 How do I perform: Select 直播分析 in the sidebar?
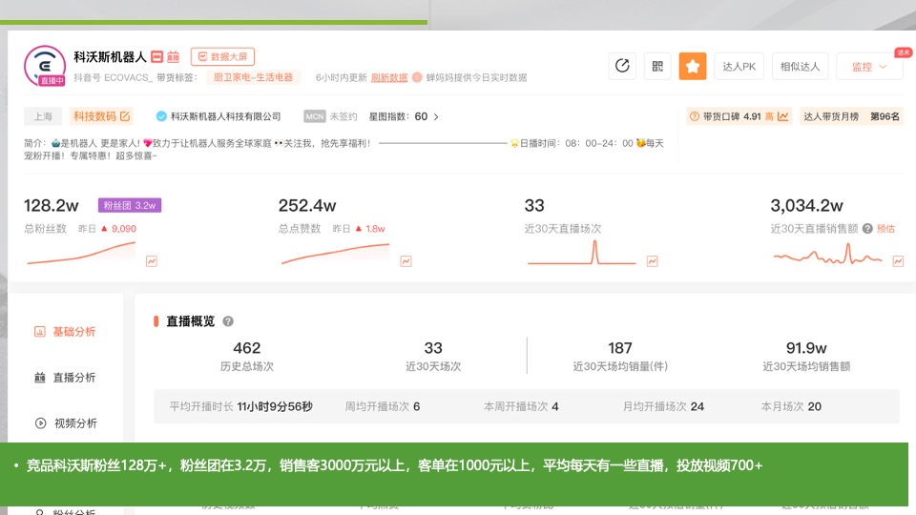(x=65, y=378)
